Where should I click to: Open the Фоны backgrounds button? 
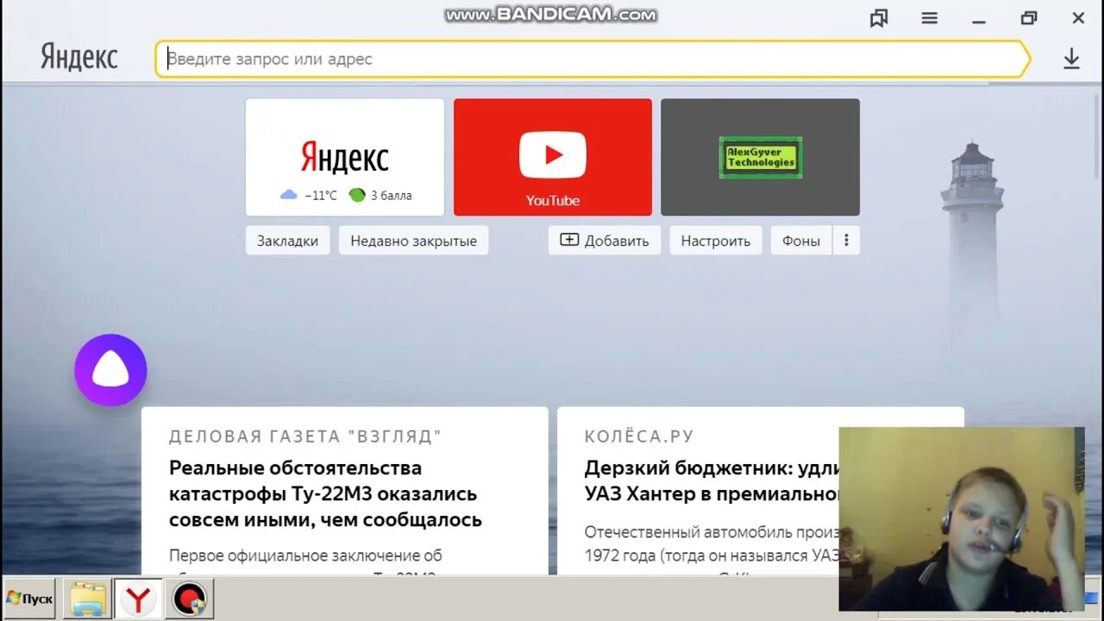(801, 241)
